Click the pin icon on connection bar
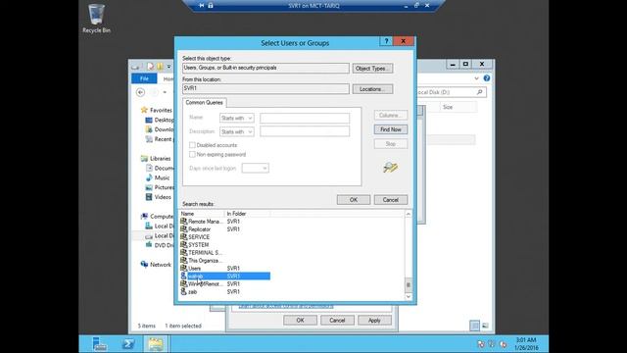This screenshot has width=627, height=353. (202, 5)
